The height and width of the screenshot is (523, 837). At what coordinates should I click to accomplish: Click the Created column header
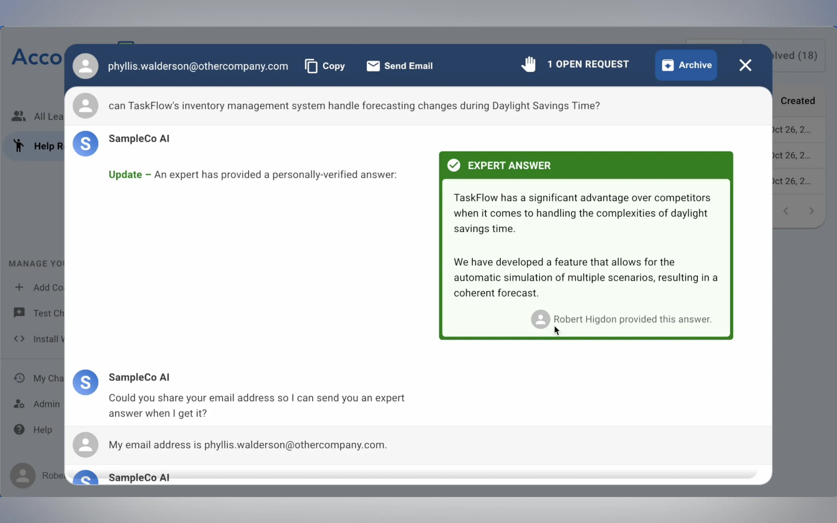(797, 101)
